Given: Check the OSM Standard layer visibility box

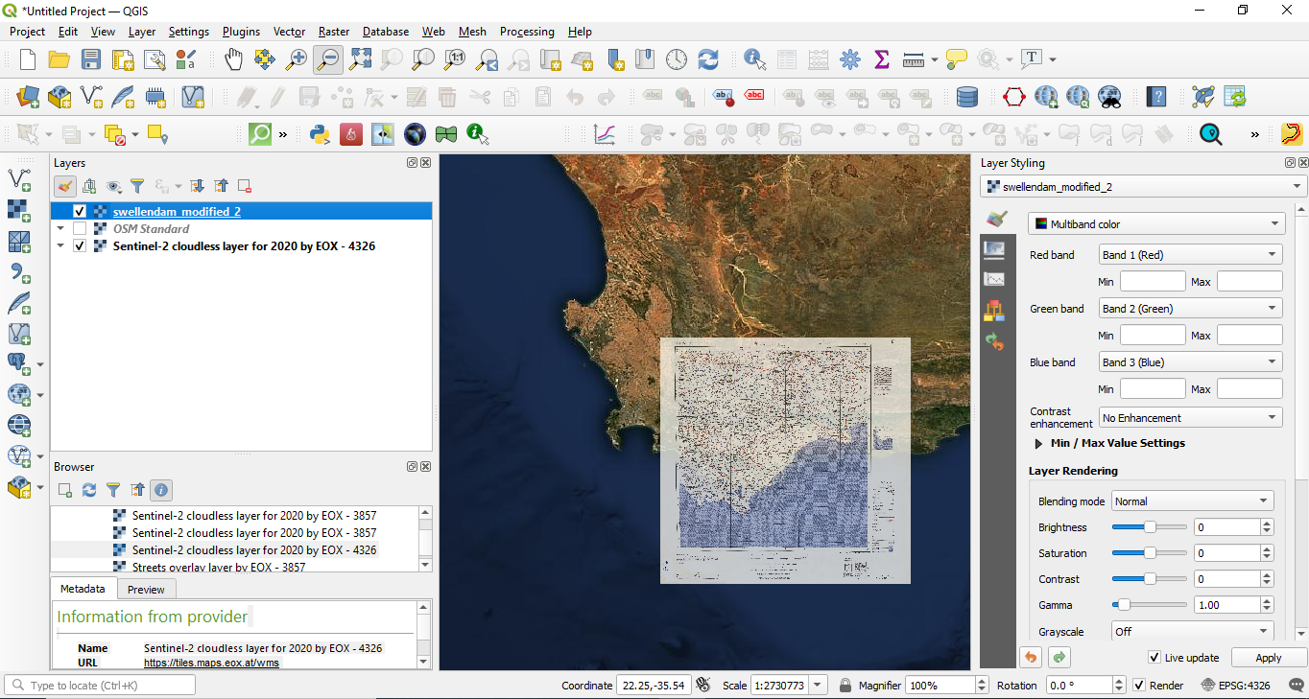Looking at the screenshot, I should click(80, 229).
